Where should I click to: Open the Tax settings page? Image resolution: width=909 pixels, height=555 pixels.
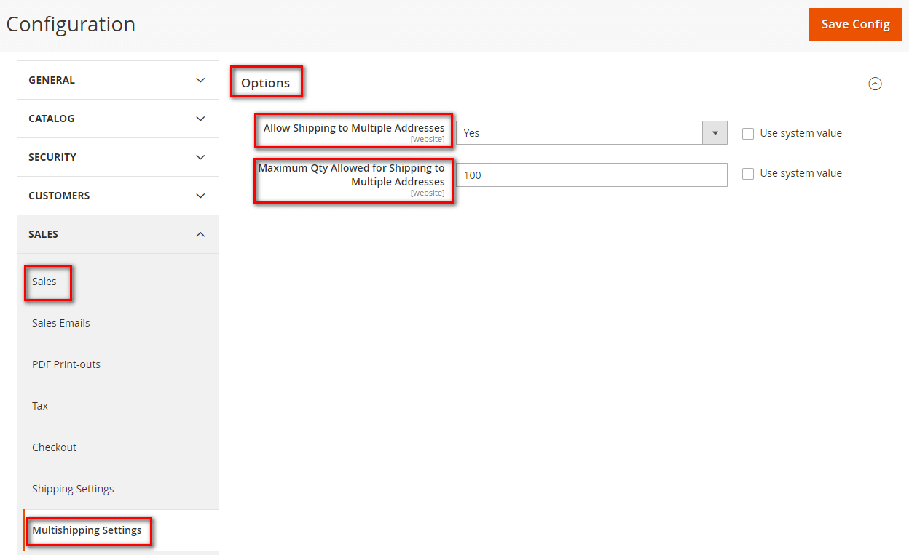40,406
